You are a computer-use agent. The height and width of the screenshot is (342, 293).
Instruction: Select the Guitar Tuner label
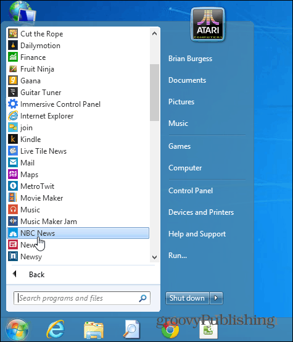click(x=41, y=93)
